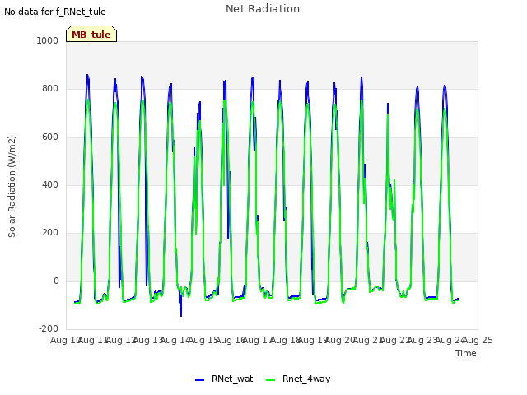The image size is (527, 395).
Task: Select the MB_tule site label
Action: pos(91,35)
